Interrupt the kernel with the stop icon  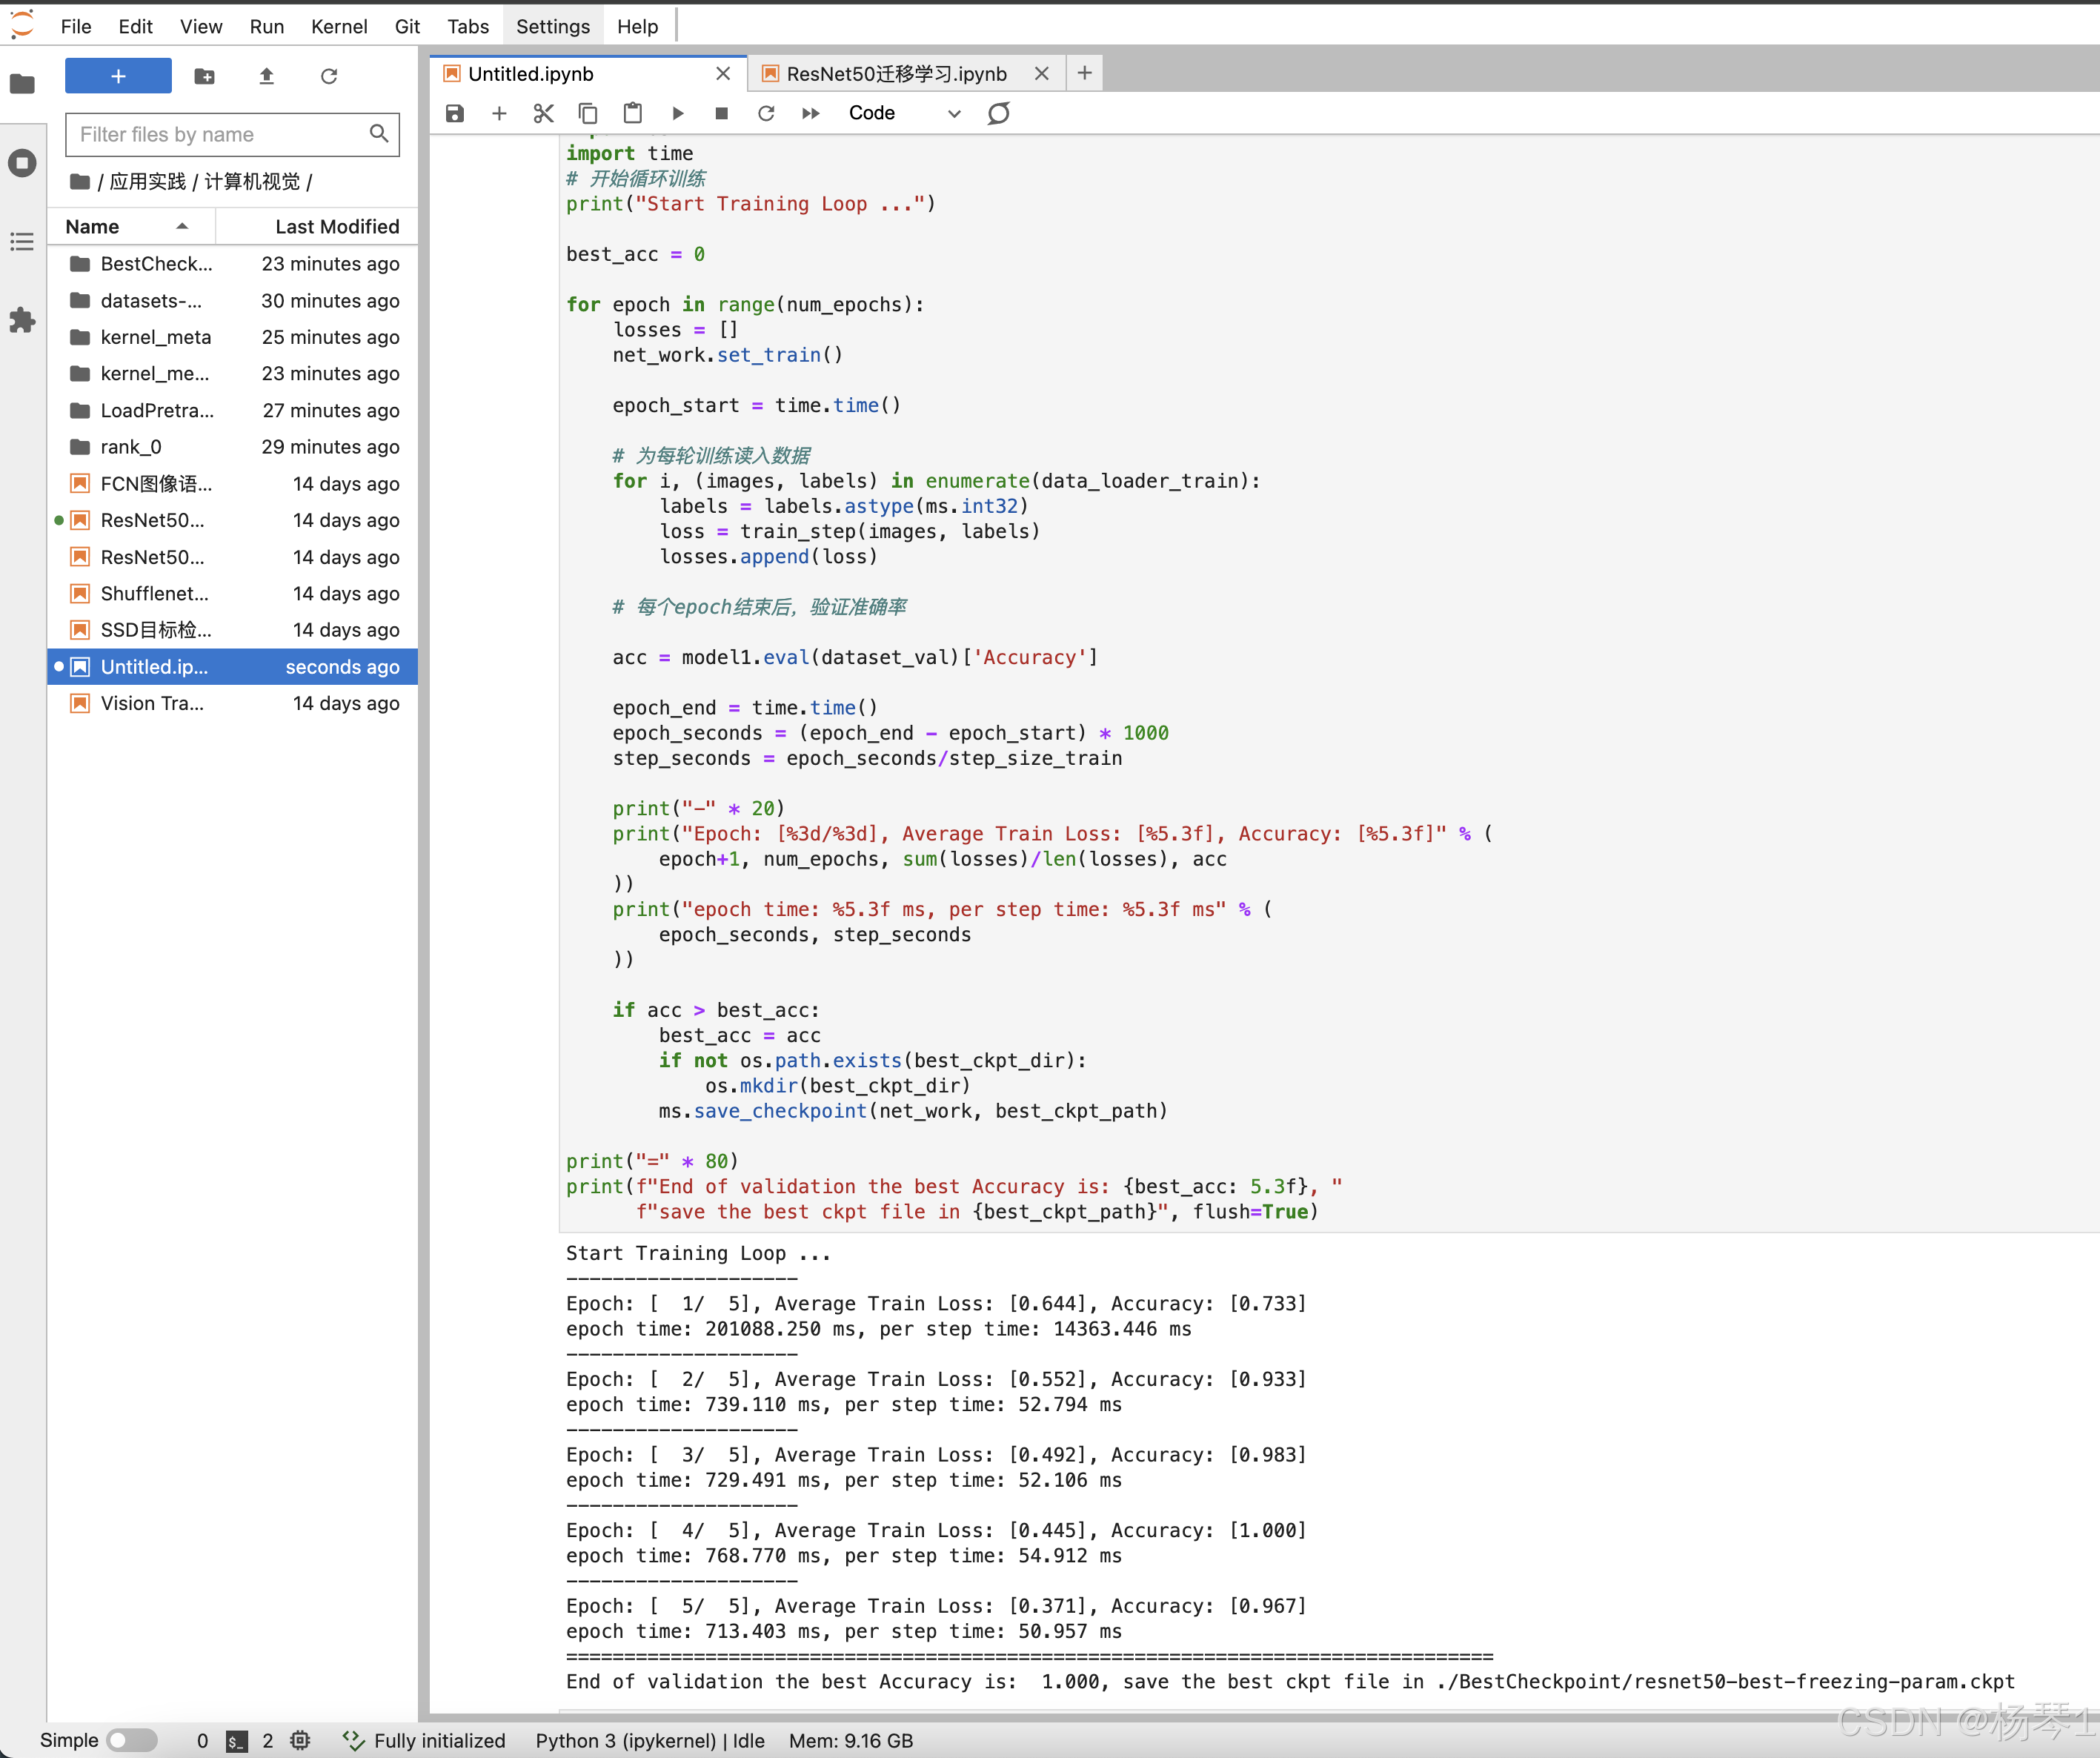[x=721, y=113]
